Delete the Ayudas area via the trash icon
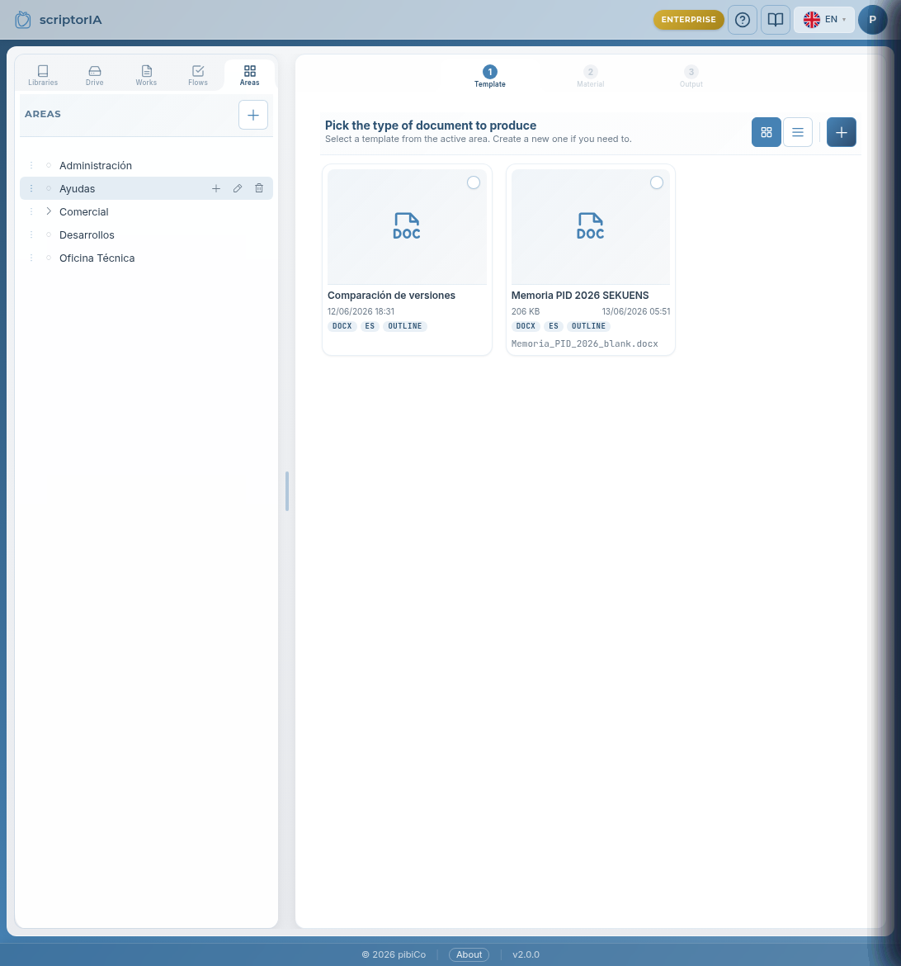The width and height of the screenshot is (901, 966). point(259,188)
